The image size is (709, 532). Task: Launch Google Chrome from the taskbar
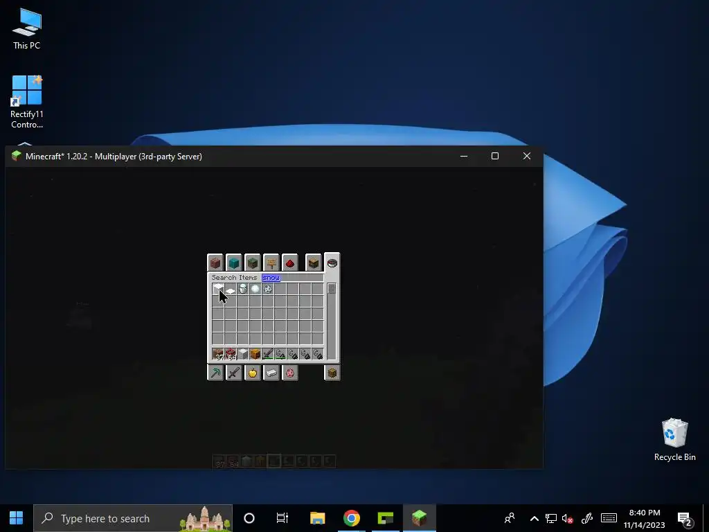(x=351, y=518)
